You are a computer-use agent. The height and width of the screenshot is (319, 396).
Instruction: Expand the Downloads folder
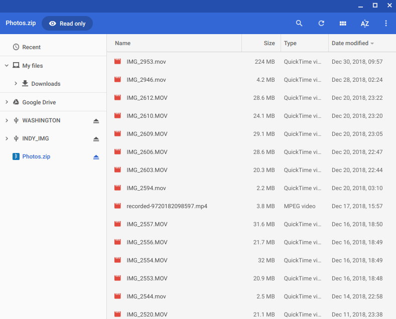16,84
